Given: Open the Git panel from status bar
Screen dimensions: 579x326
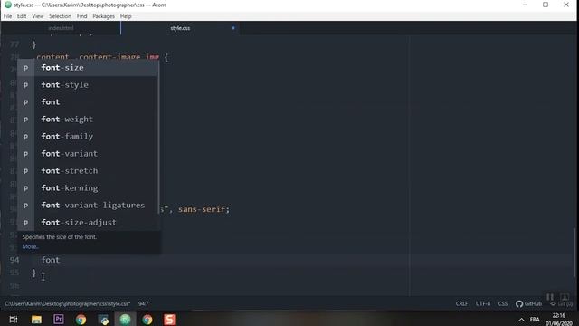Looking at the screenshot, I should [x=561, y=304].
